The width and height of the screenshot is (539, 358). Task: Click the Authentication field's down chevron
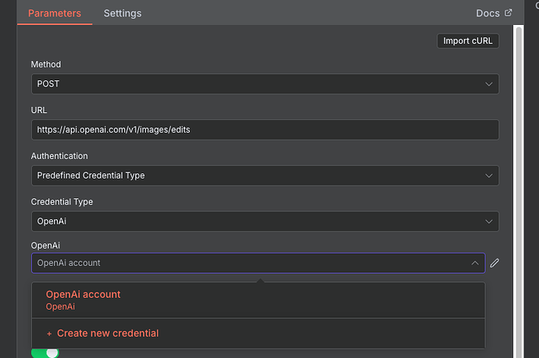click(x=489, y=176)
